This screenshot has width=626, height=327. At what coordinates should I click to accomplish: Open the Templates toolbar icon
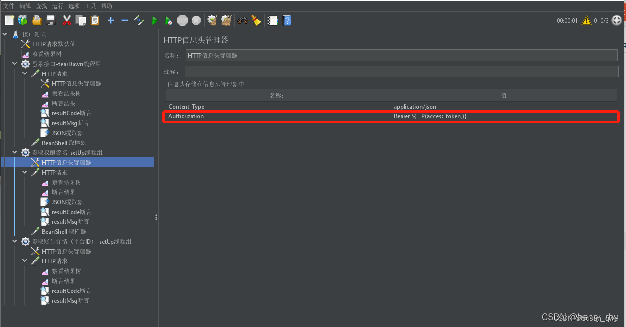coord(23,20)
